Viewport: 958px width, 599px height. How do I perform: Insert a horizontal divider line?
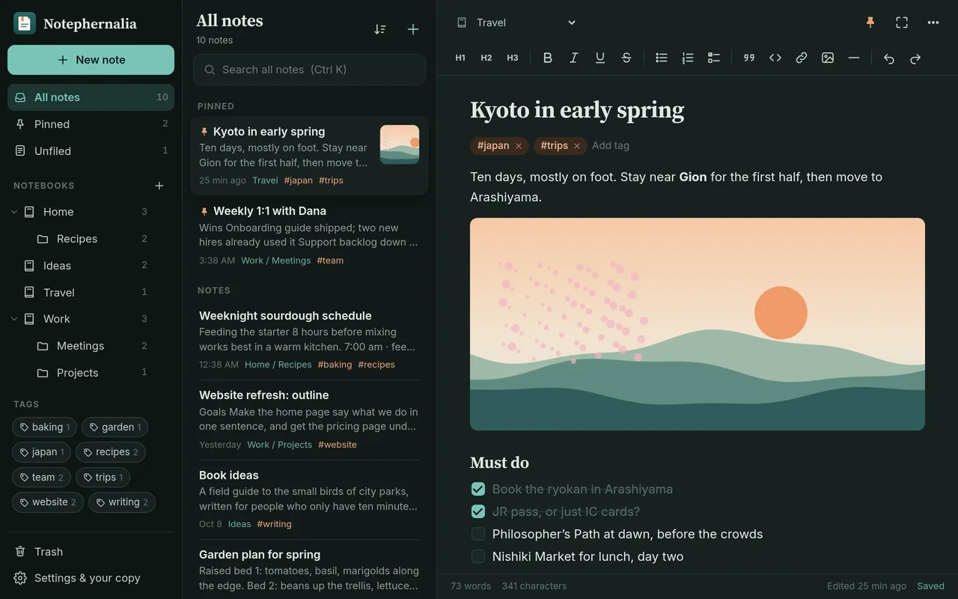pos(854,58)
